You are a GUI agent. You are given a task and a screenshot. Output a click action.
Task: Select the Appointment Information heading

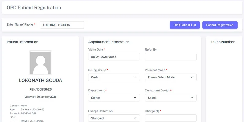[x=109, y=42]
